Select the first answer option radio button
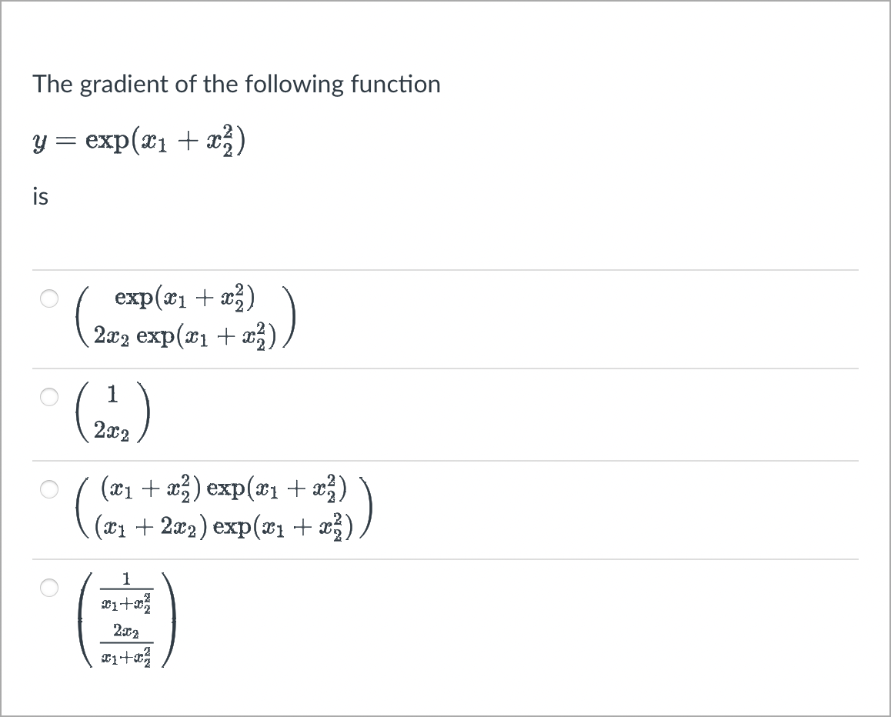The image size is (891, 717). pos(48,298)
